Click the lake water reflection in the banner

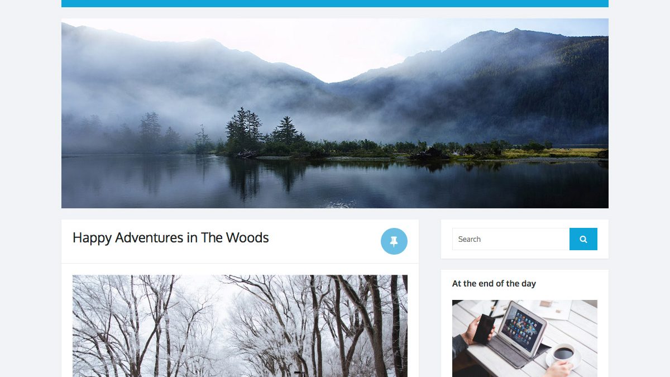coord(335,184)
